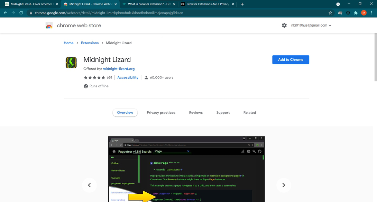Go to Home breadcrumb
The height and width of the screenshot is (202, 377).
(x=68, y=43)
